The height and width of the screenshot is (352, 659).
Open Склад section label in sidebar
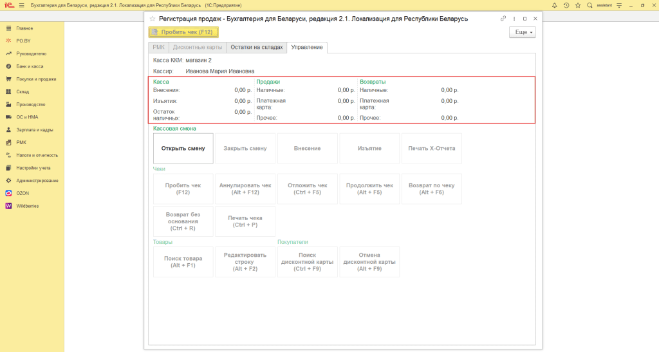tap(23, 91)
